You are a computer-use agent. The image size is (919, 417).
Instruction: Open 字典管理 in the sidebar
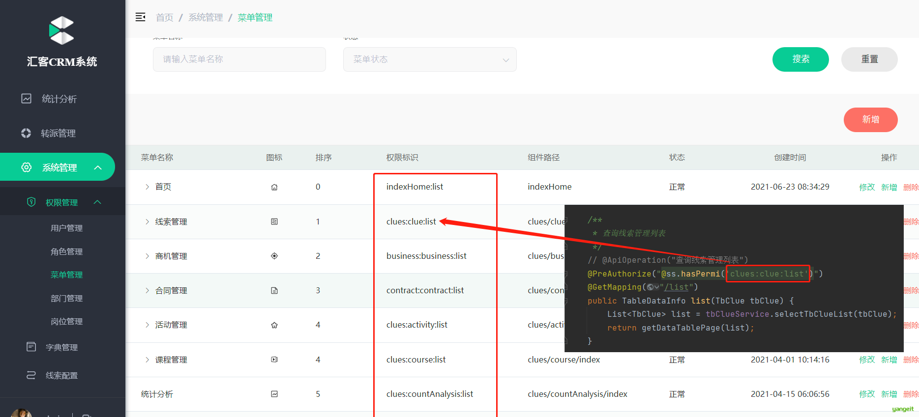click(x=61, y=347)
